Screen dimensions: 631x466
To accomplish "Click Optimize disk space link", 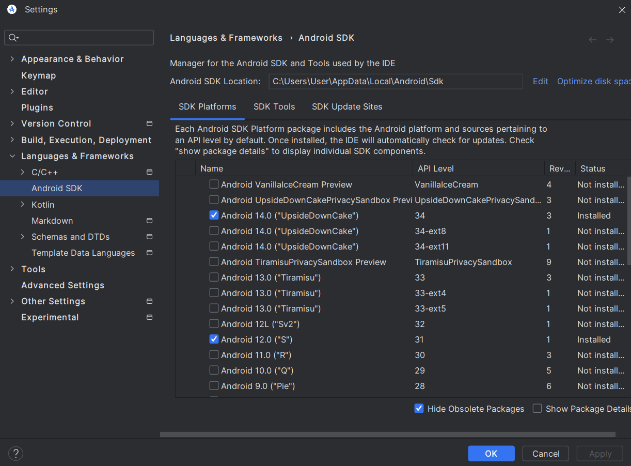I will (594, 81).
